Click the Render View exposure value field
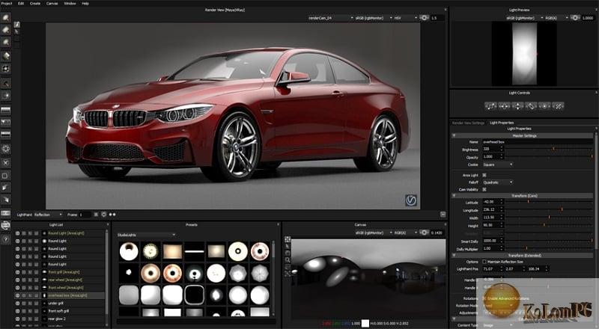599x329 pixels. [437, 18]
